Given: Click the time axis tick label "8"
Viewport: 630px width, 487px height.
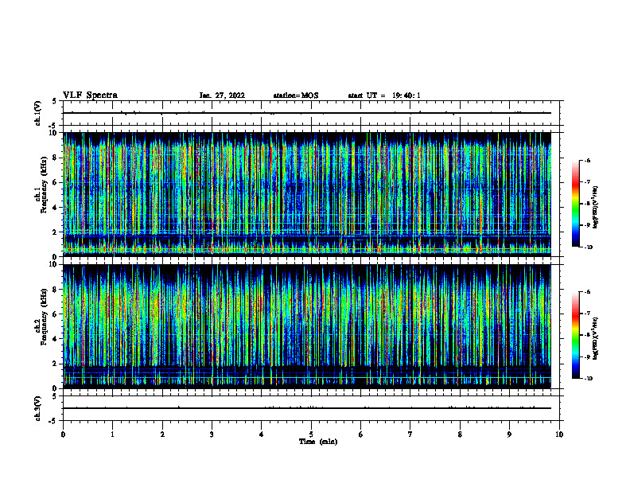Looking at the screenshot, I should point(460,434).
